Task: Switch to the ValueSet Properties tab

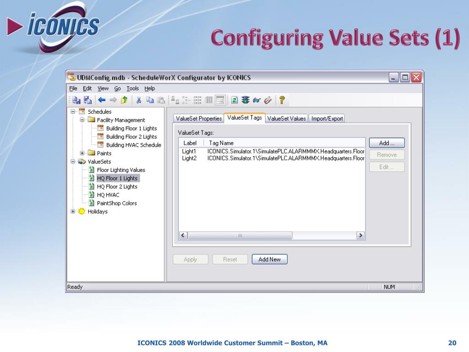Action: click(199, 119)
